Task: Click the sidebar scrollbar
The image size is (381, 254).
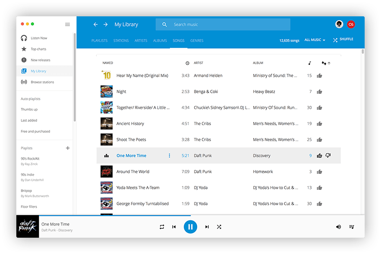Action: pyautogui.click(x=75, y=77)
